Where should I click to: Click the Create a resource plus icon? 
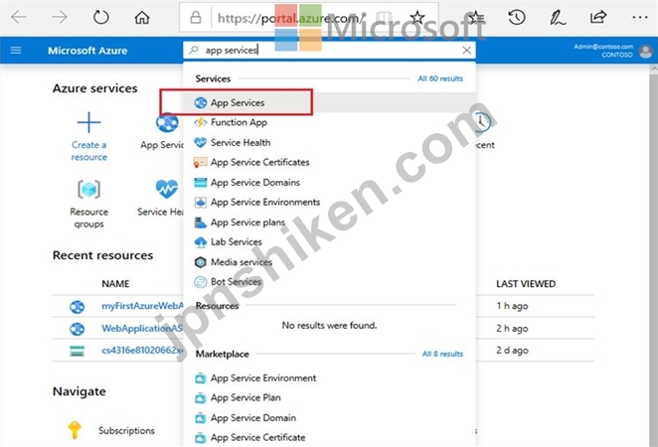pos(88,122)
